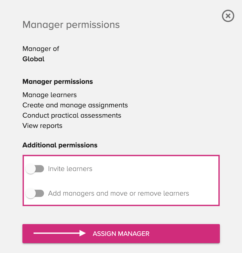Image resolution: width=242 pixels, height=253 pixels.
Task: Select the Add managers and move learners label
Action: [118, 193]
